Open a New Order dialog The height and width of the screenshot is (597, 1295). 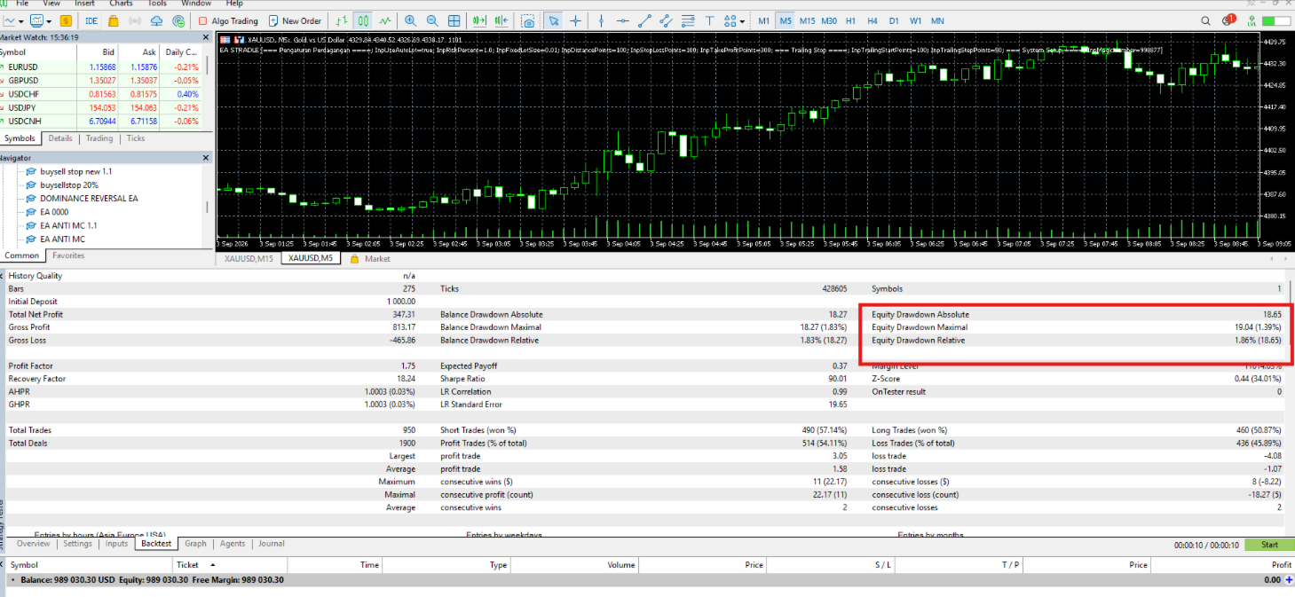[x=294, y=20]
